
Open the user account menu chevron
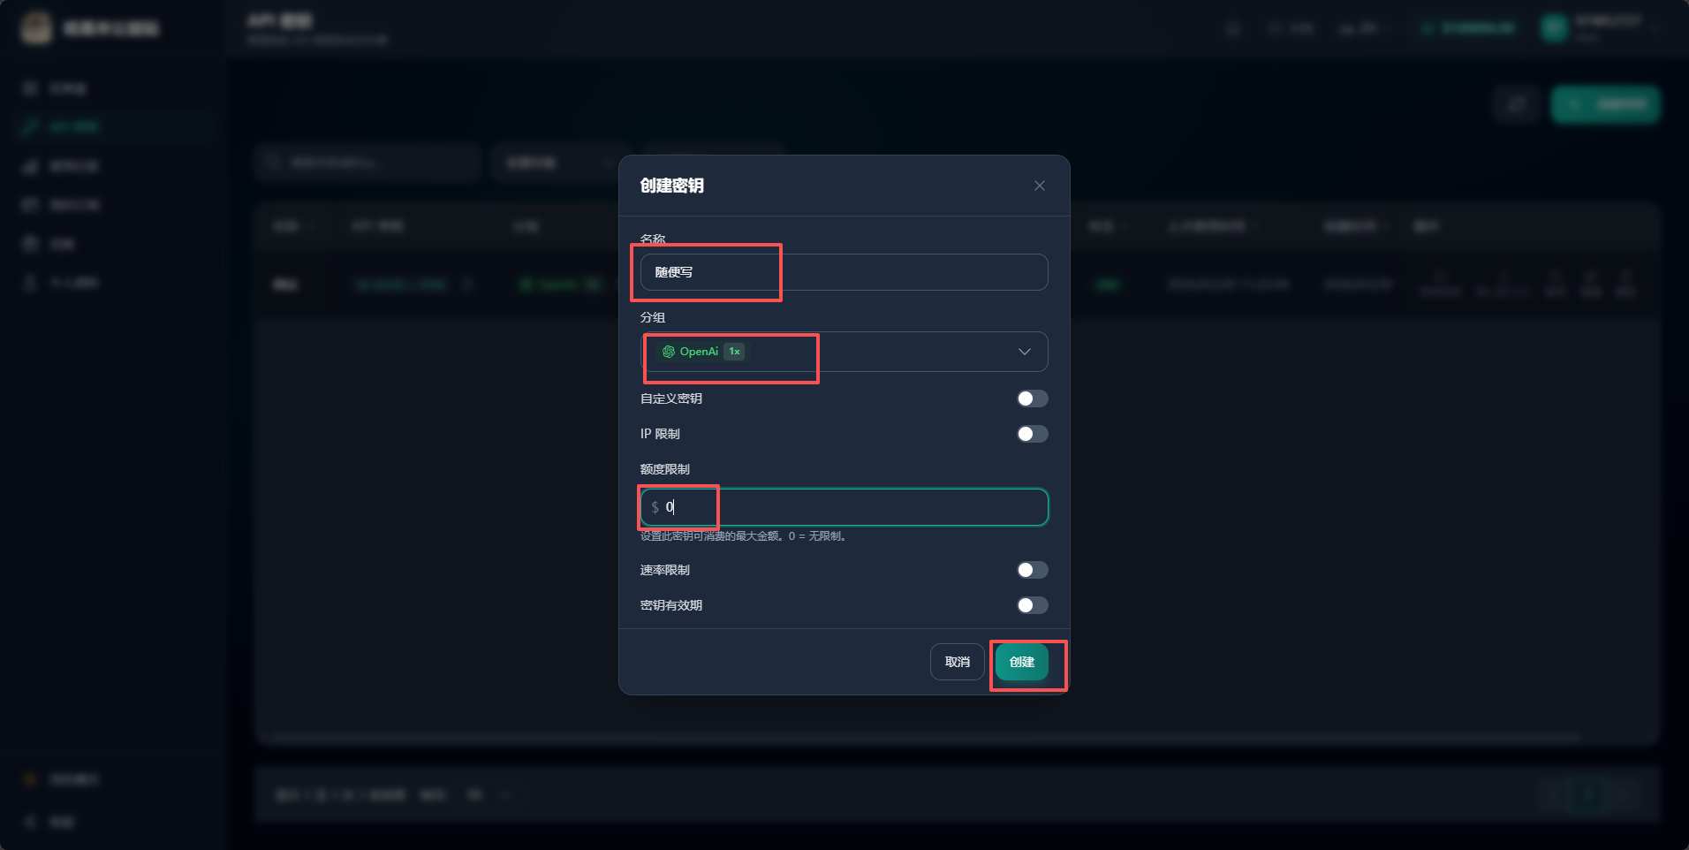tap(1655, 28)
